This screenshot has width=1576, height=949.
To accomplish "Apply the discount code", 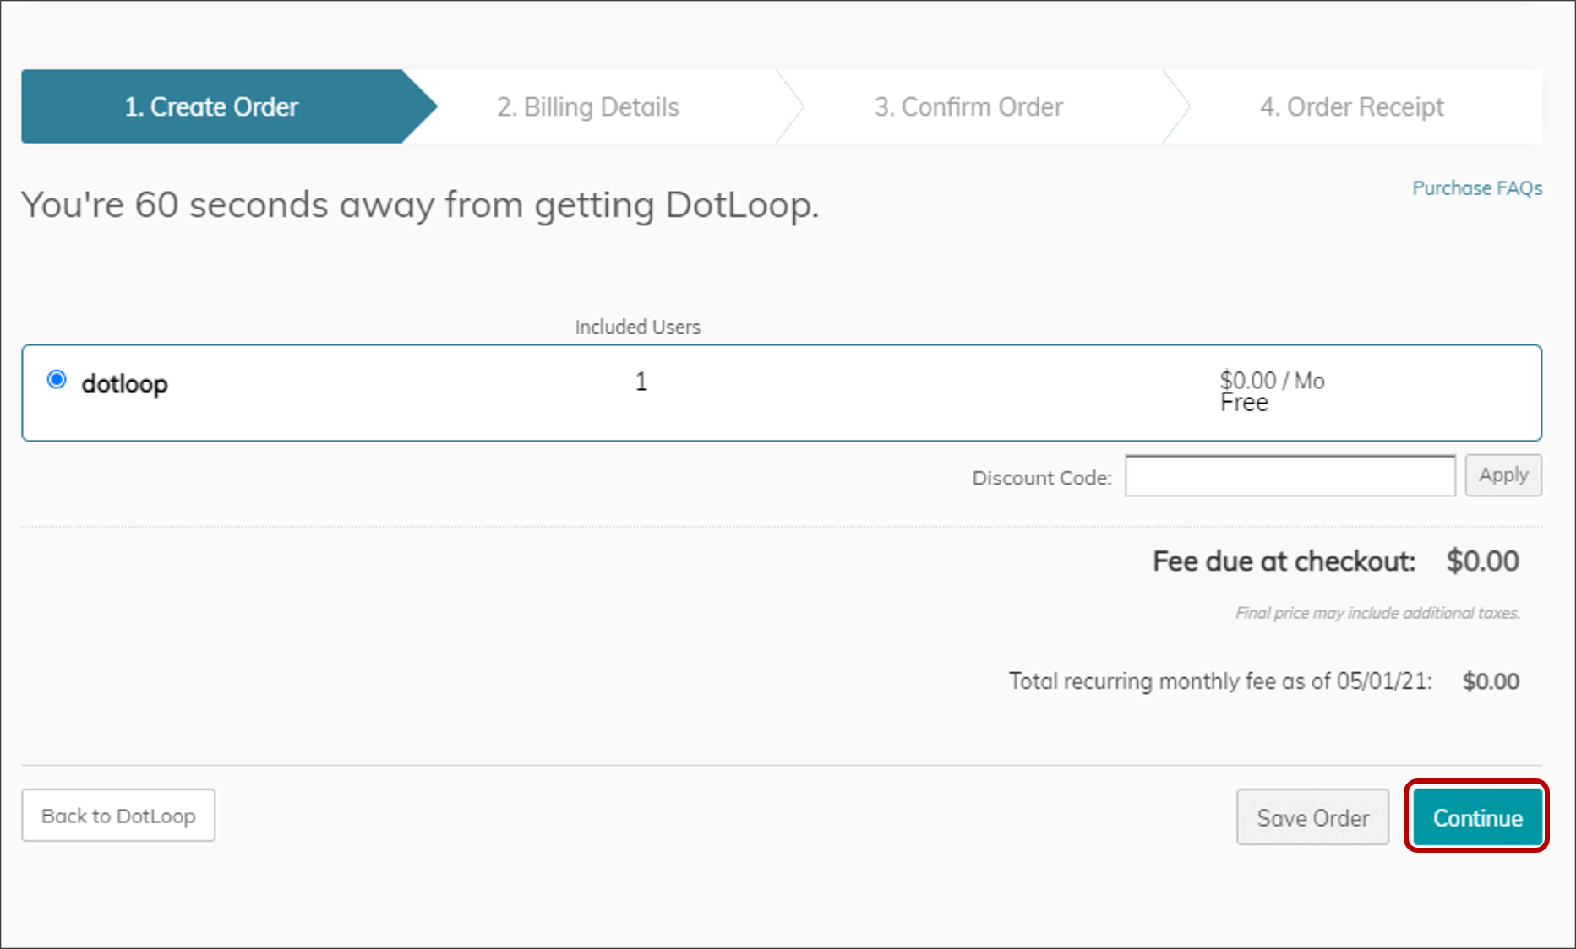I will [x=1503, y=475].
